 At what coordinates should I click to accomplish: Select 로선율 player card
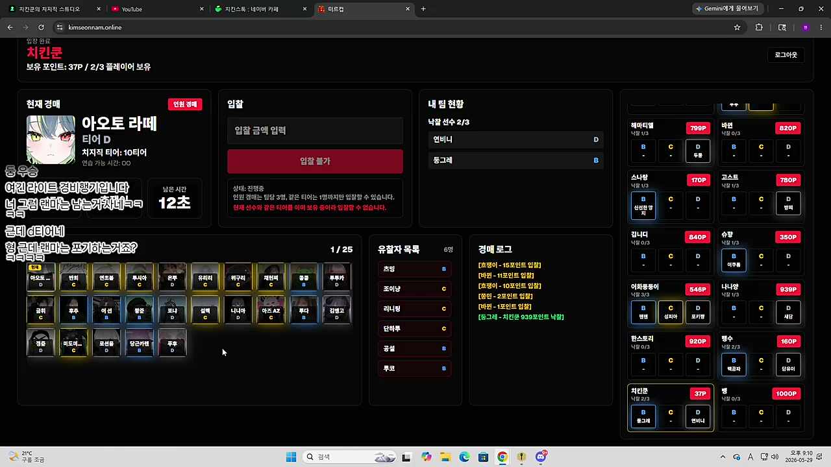click(x=106, y=343)
